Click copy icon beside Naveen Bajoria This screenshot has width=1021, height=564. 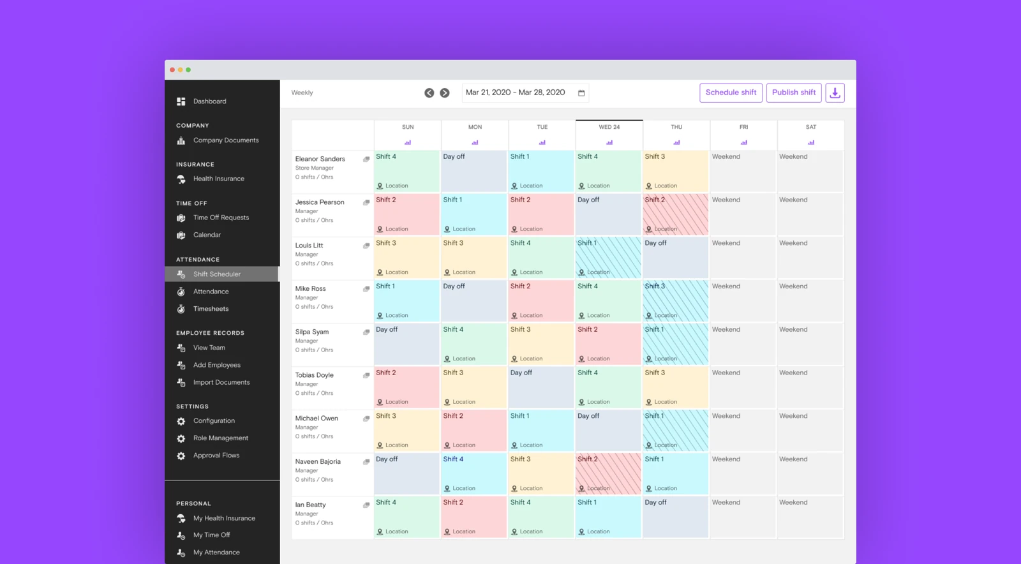(366, 462)
